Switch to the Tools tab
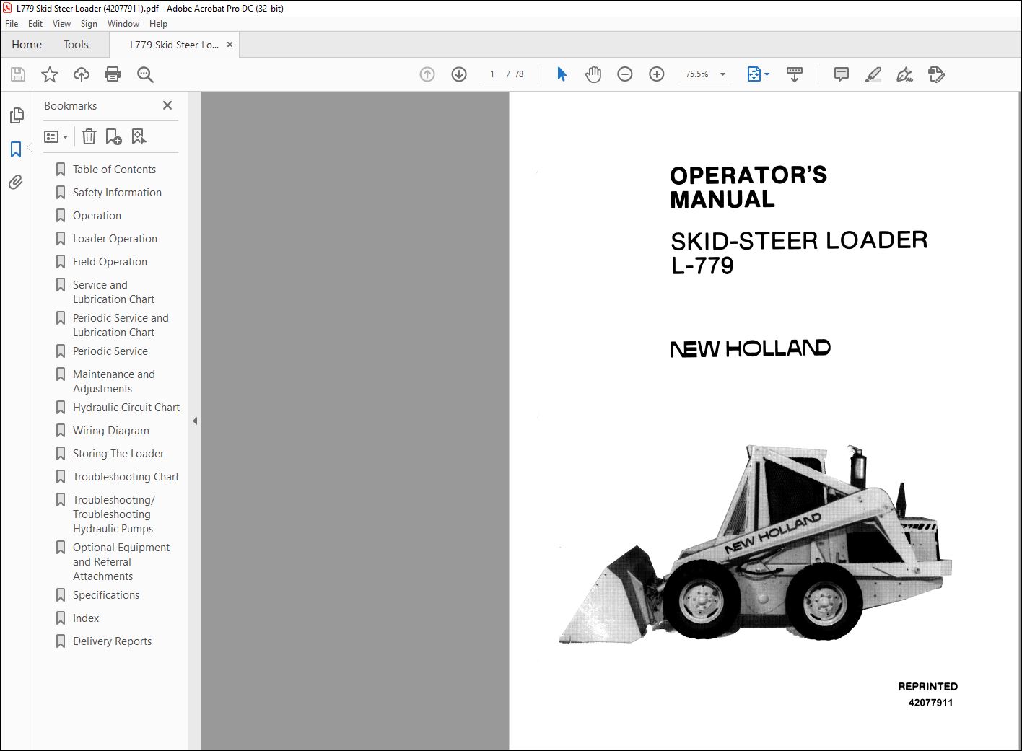 point(76,45)
